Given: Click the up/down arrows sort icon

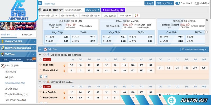Looking at the screenshot, I should click(136, 15).
